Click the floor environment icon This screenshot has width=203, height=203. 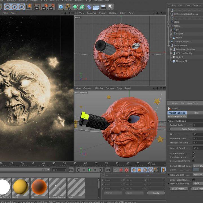[96, 7]
